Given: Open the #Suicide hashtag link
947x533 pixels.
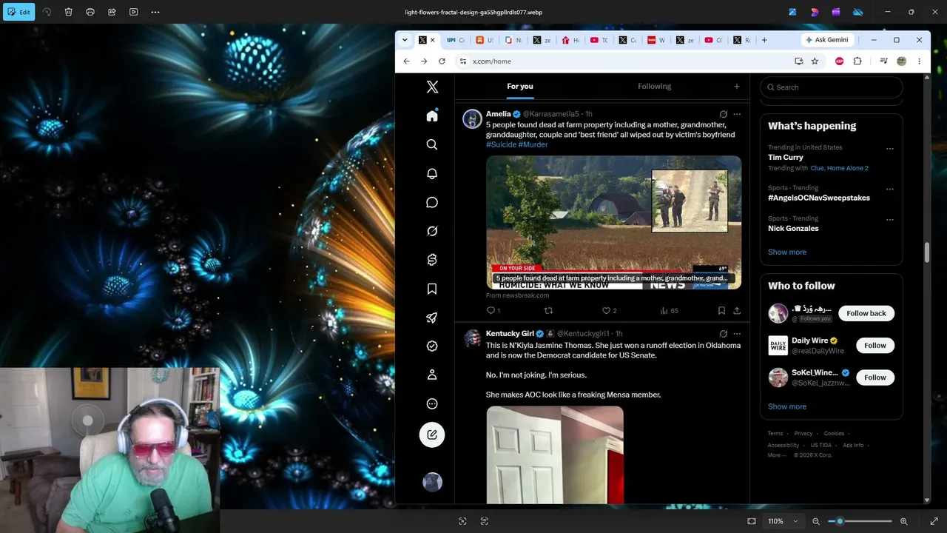Looking at the screenshot, I should pyautogui.click(x=501, y=144).
